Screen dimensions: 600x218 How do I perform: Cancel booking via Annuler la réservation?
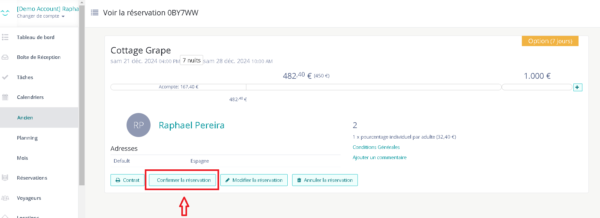pos(325,180)
